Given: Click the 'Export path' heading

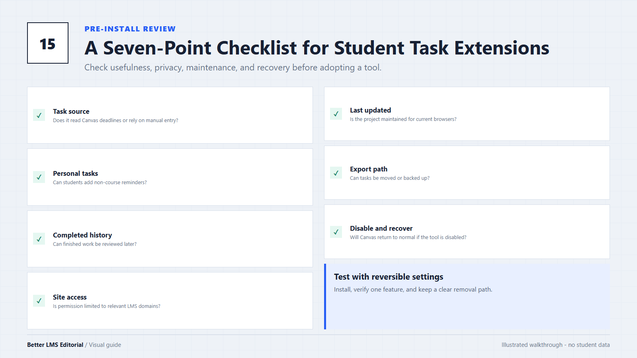Looking at the screenshot, I should 369,169.
